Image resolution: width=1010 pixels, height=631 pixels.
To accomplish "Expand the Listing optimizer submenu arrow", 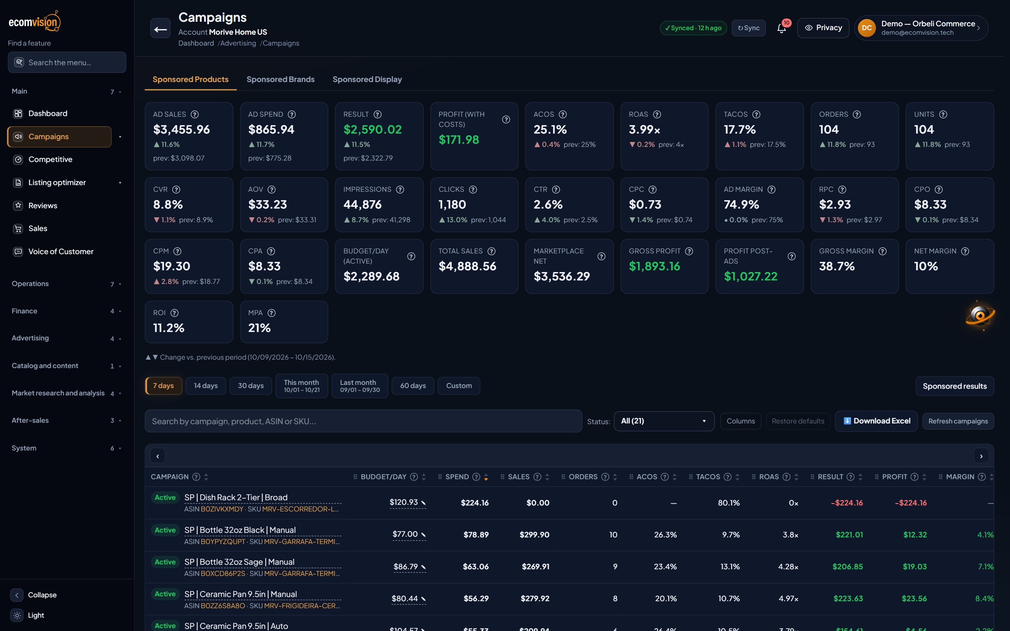I will [120, 183].
